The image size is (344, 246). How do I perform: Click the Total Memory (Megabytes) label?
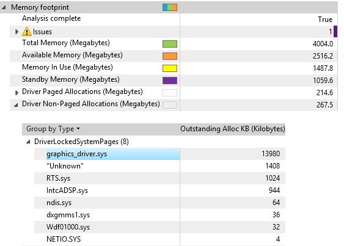point(66,43)
